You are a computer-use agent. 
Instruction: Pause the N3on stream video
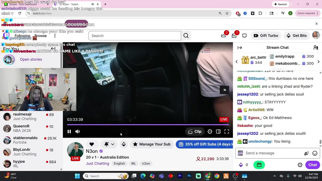coord(69,131)
